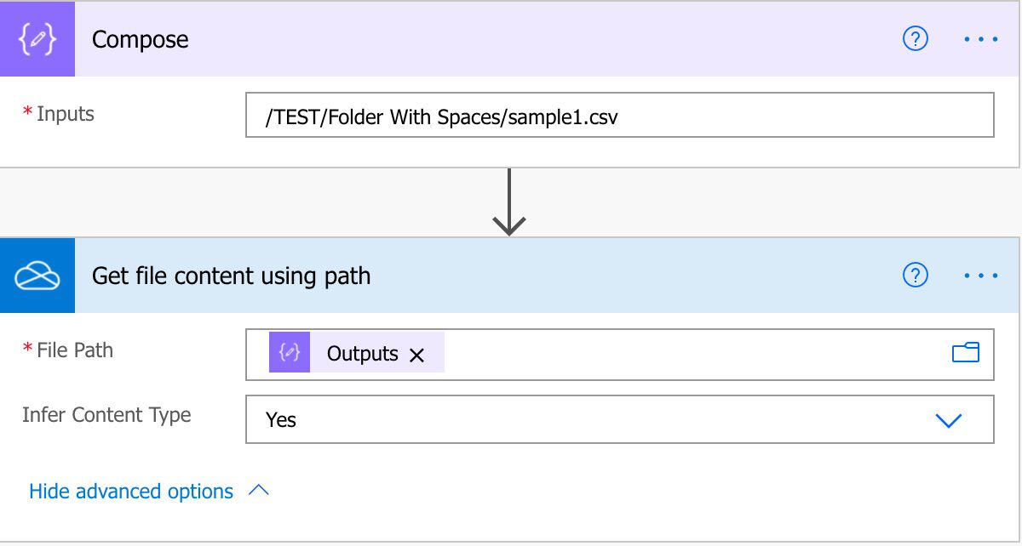Collapse advanced options using the chevron
Screen dimensions: 1022x546
(260, 491)
